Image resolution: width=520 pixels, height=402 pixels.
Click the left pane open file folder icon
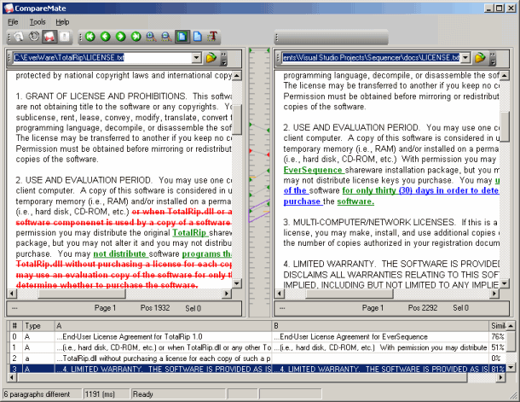[211, 58]
